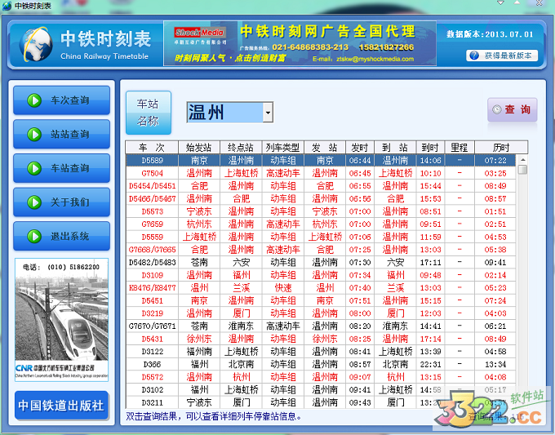Click the 发时 column header to sort
The height and width of the screenshot is (435, 555).
[360, 148]
